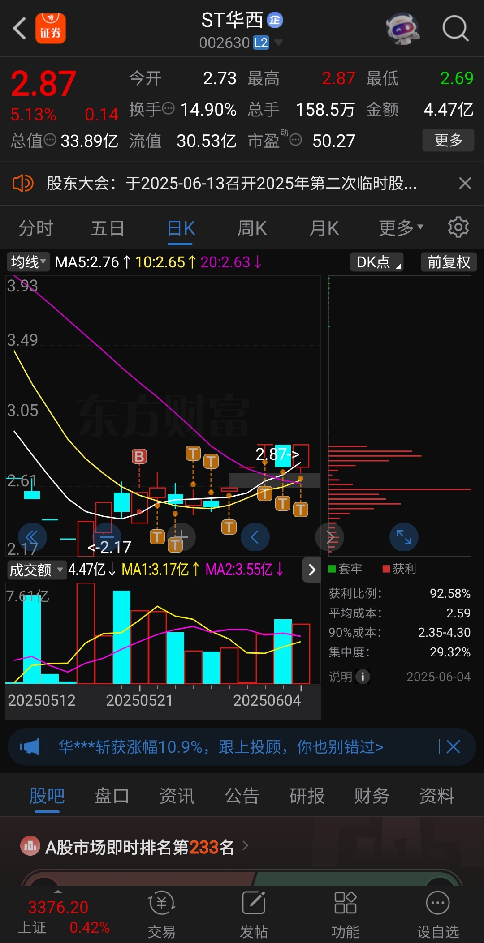Switch to the 周K chart tab
The width and height of the screenshot is (484, 943).
click(x=252, y=228)
